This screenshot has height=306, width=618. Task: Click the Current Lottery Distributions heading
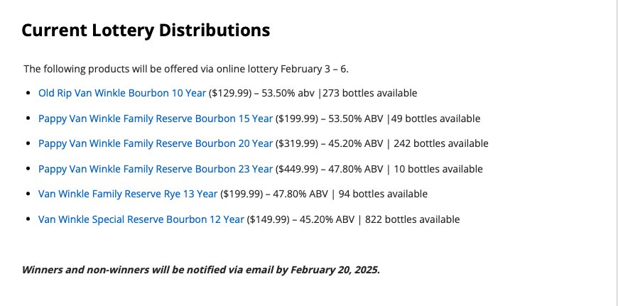tap(146, 30)
